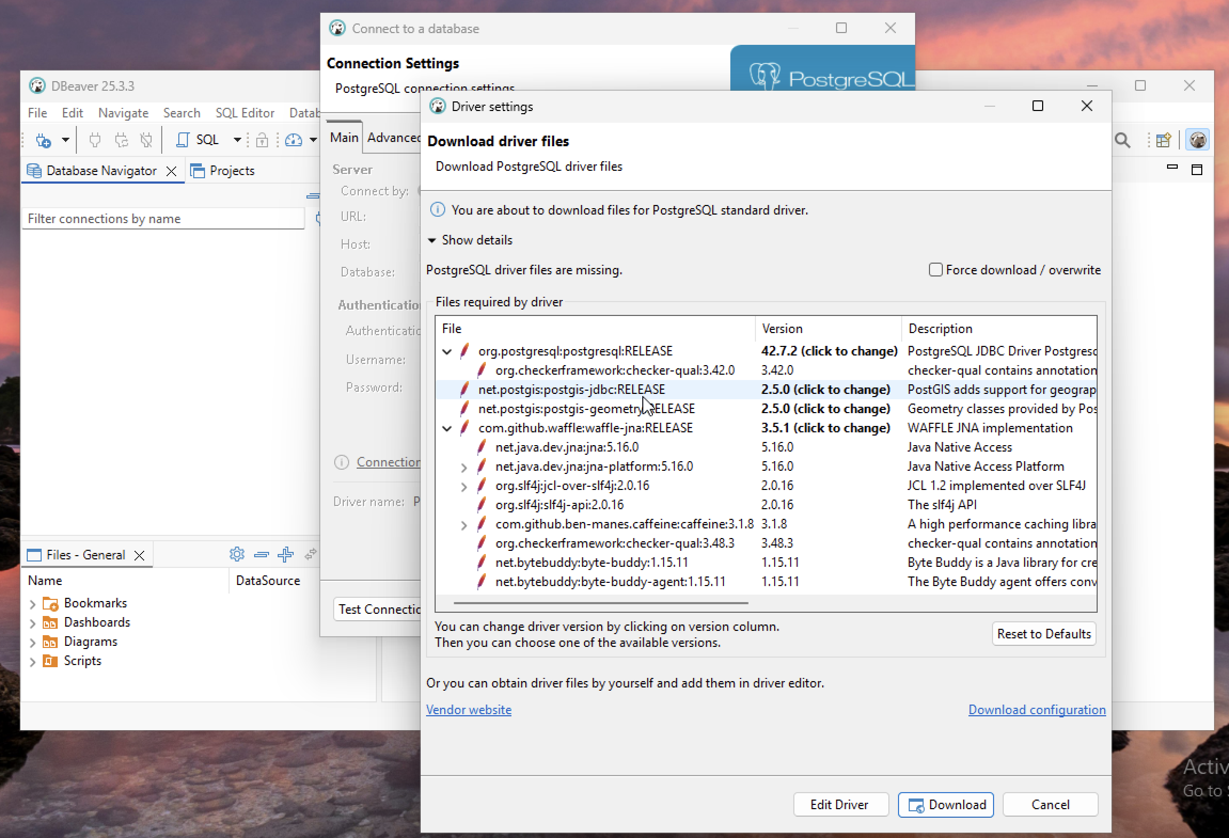This screenshot has height=838, width=1229.
Task: Expand org.slf4j:jcl-over-slf4j:2.0.16 node
Action: point(464,487)
